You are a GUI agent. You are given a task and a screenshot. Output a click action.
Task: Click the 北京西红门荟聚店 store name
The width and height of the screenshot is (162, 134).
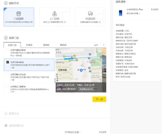tap(18, 87)
